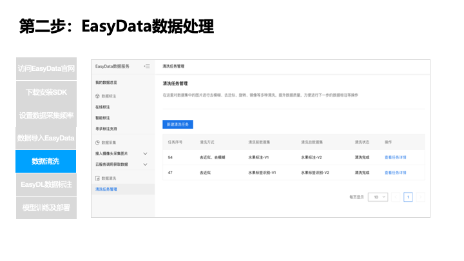Click 清洗完成 status in task 54 row
Viewport: 464px width, 261px height.
click(x=362, y=157)
